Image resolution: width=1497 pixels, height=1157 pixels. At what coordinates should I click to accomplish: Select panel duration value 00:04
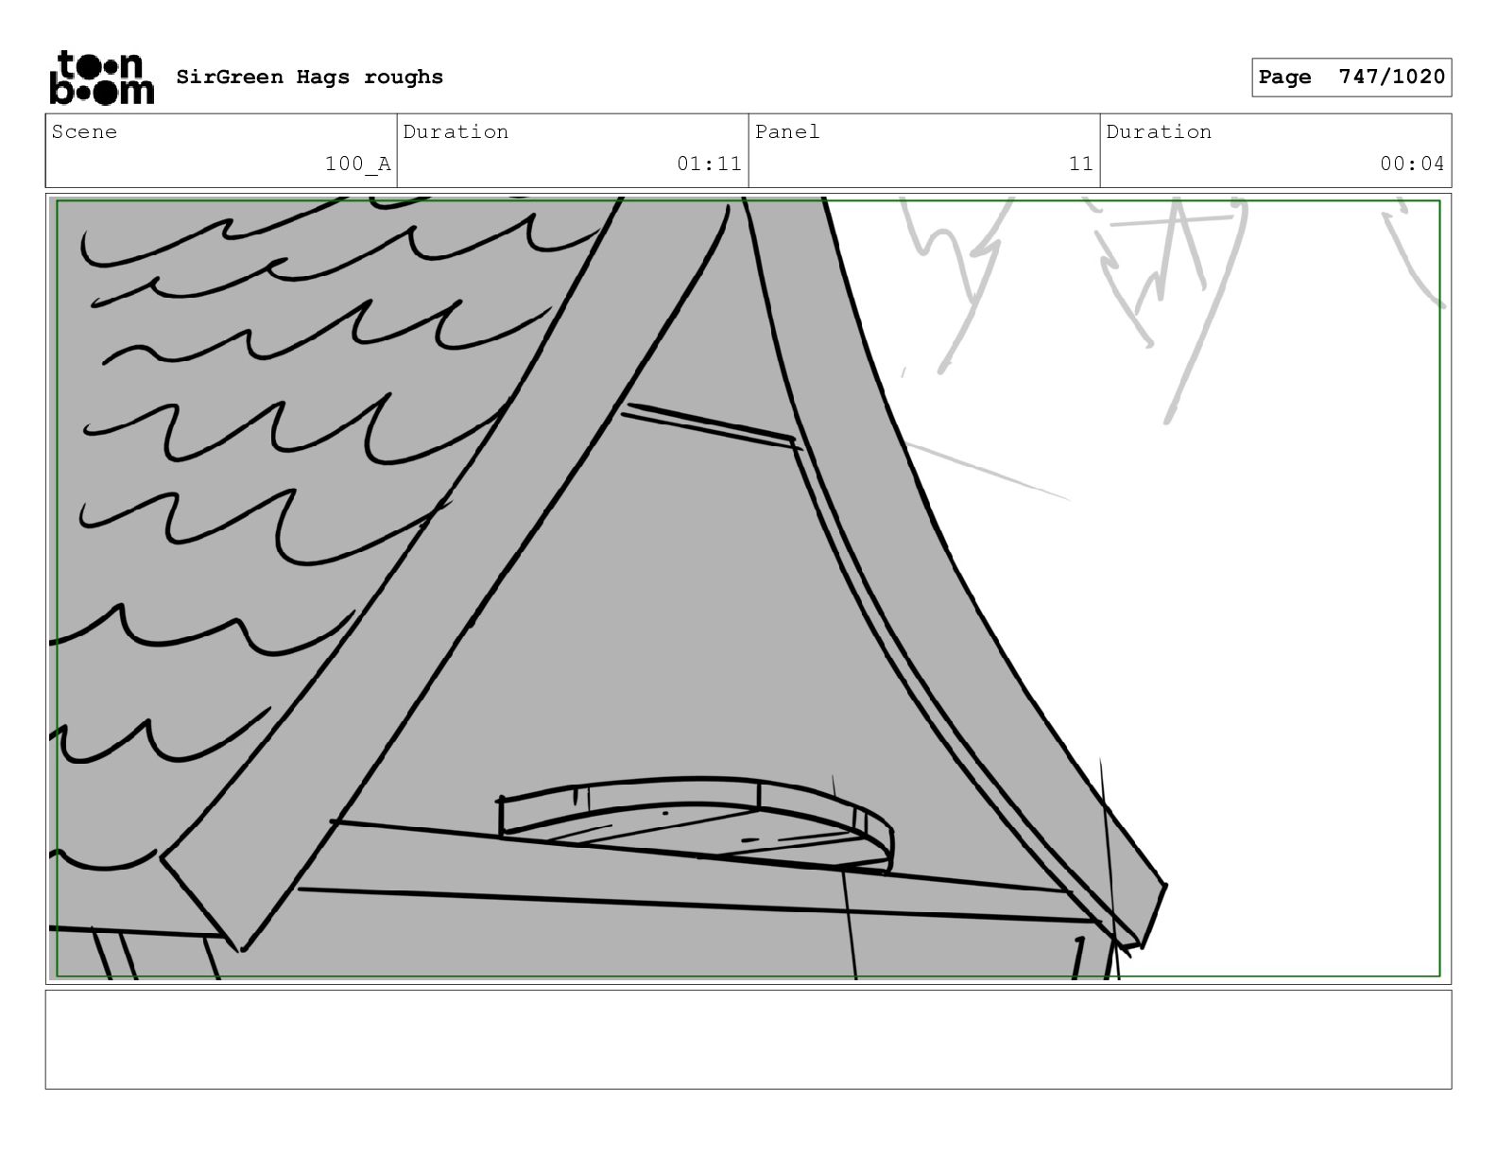click(x=1412, y=164)
